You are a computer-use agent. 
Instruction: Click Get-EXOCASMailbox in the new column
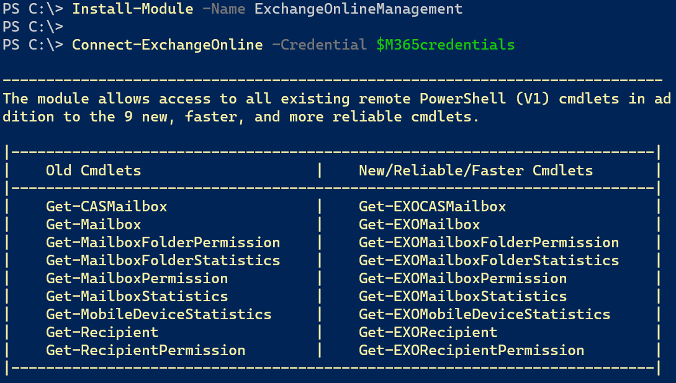pos(433,206)
